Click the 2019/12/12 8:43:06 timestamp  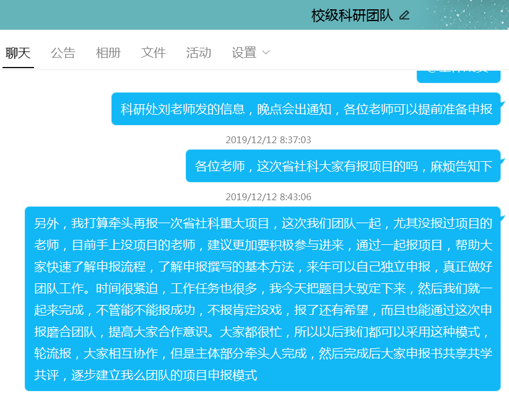pyautogui.click(x=268, y=197)
